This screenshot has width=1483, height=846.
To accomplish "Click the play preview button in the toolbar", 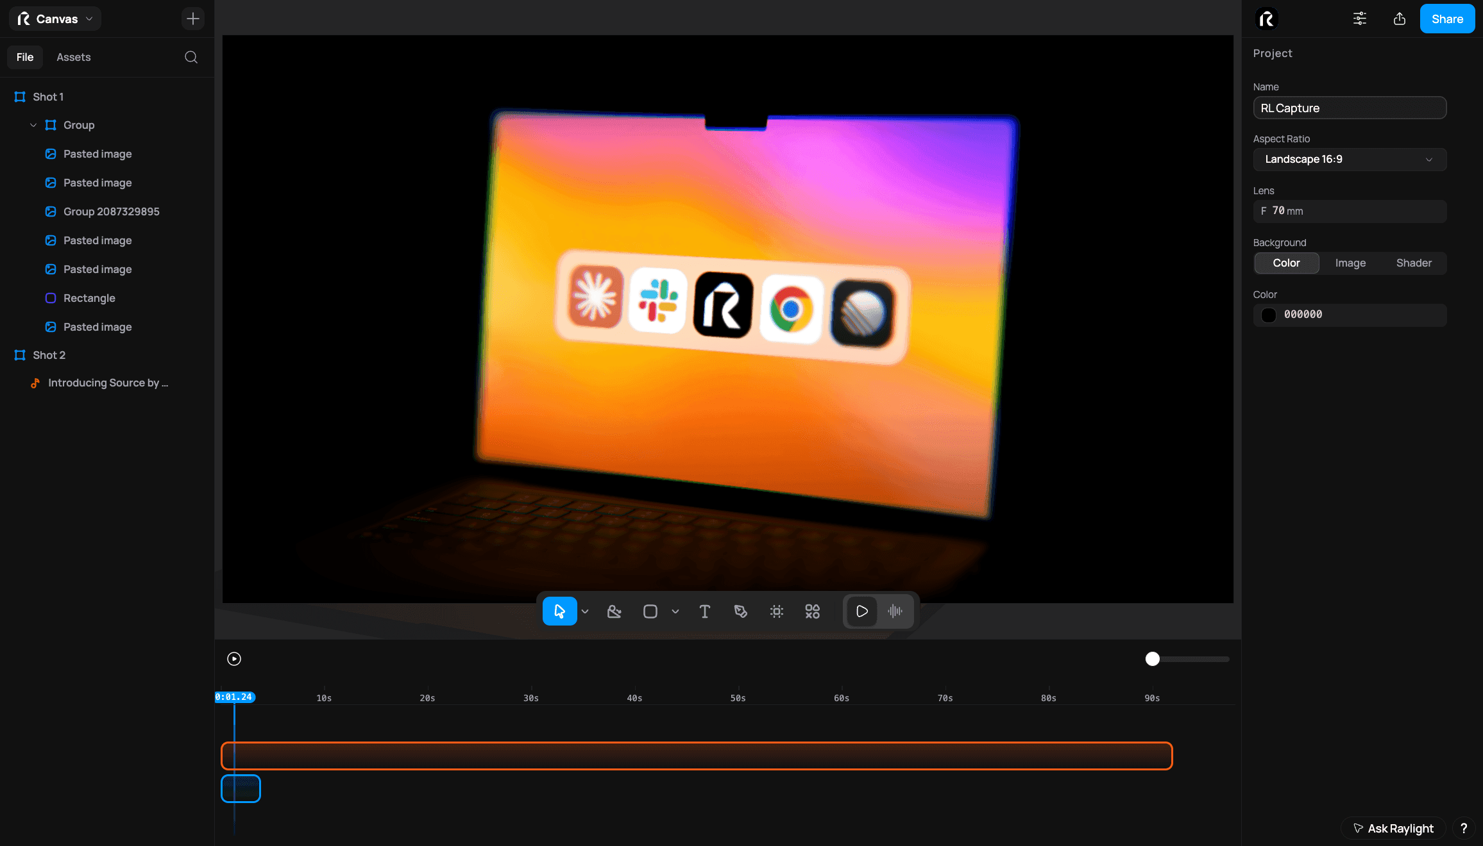I will point(861,611).
